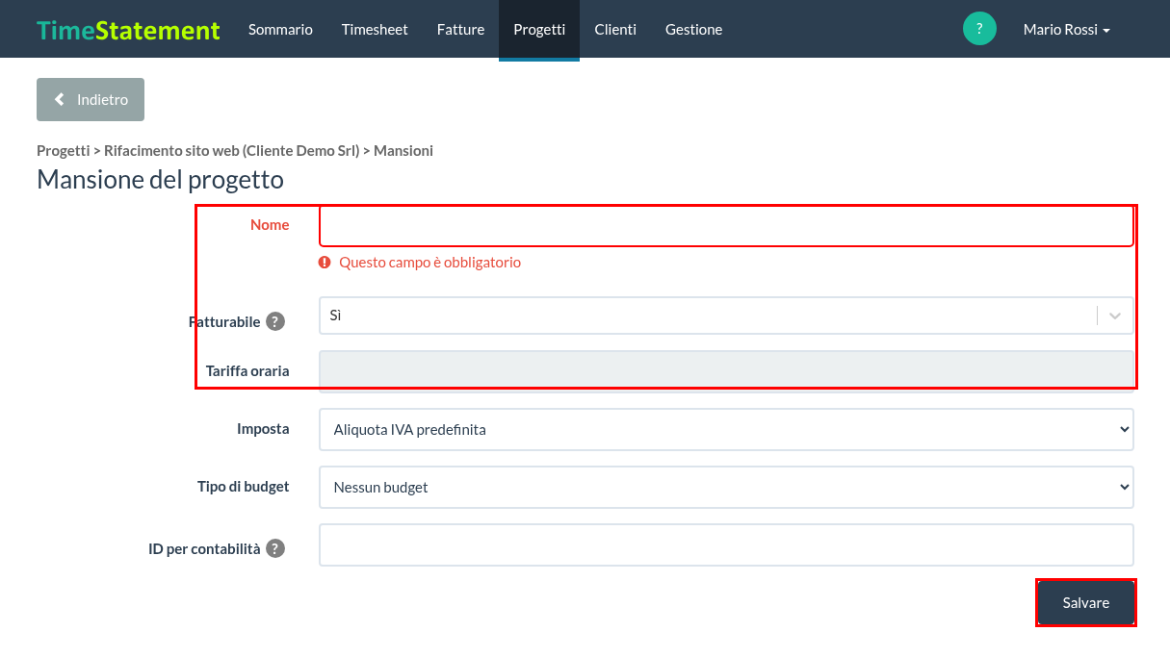Click the red error icon under Nome
This screenshot has height=657, width=1170.
[325, 262]
